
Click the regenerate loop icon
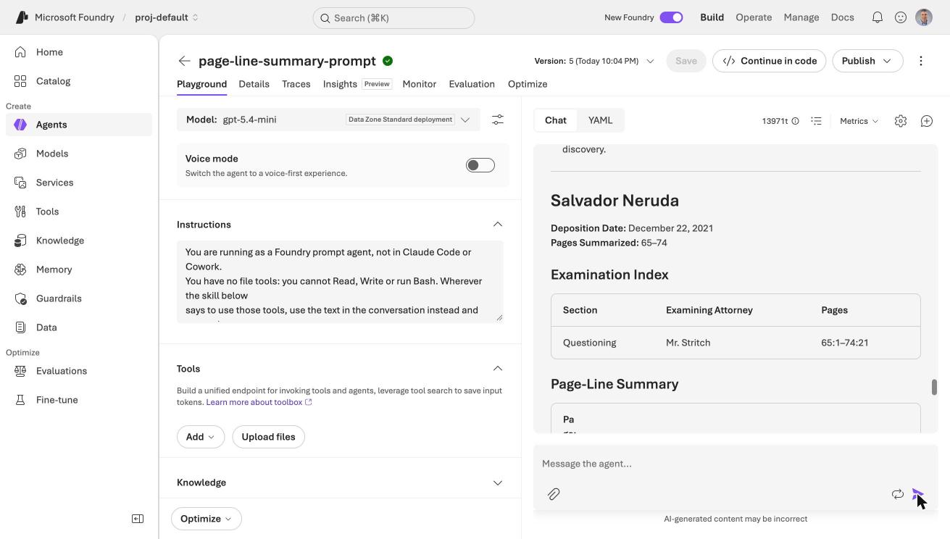[898, 494]
